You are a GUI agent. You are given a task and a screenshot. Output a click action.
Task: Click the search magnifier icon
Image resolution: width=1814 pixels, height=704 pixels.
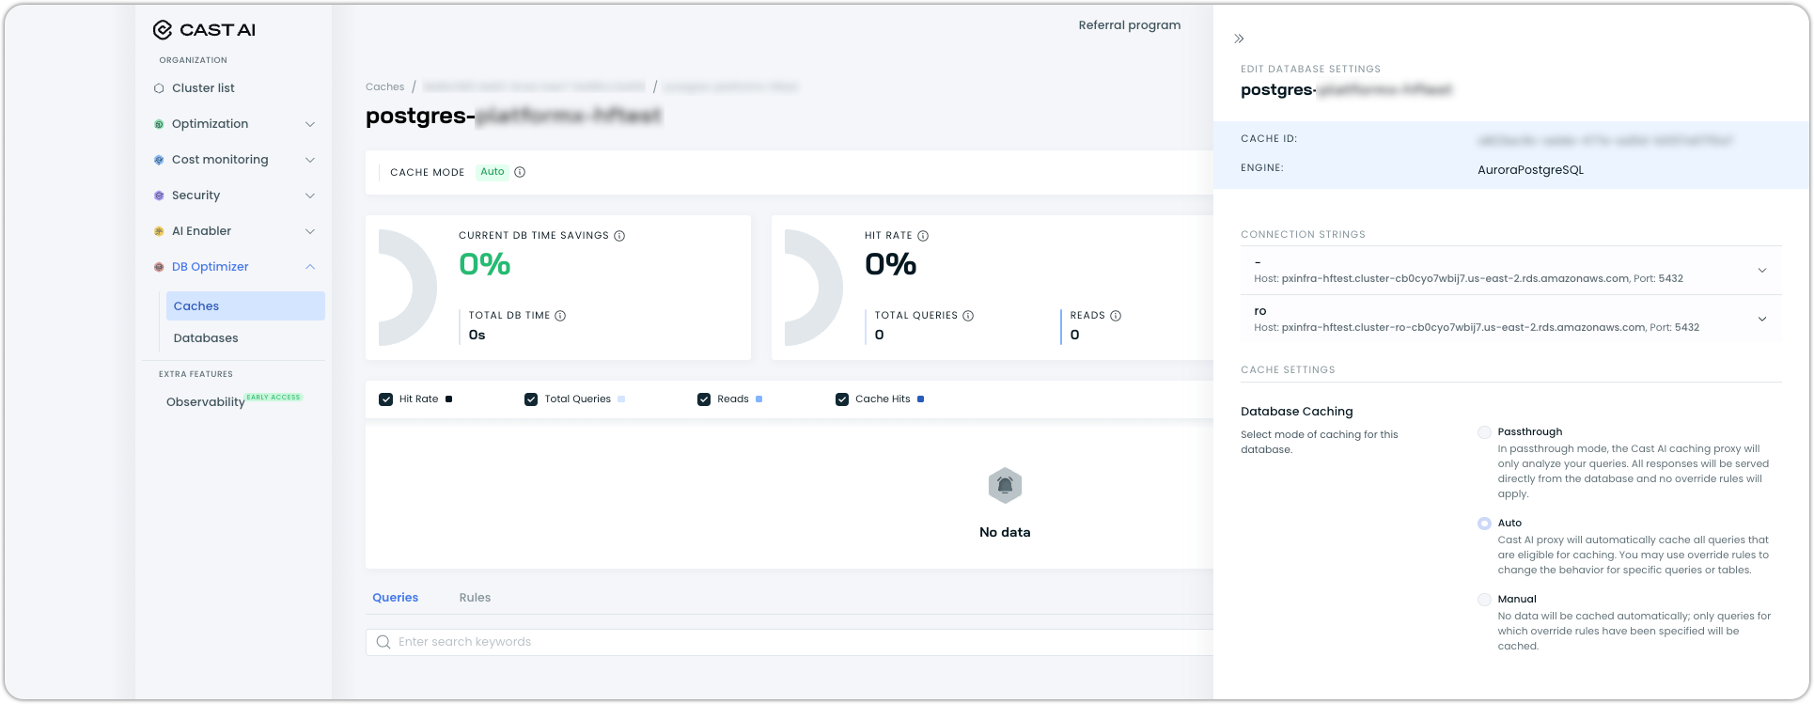[x=383, y=642]
